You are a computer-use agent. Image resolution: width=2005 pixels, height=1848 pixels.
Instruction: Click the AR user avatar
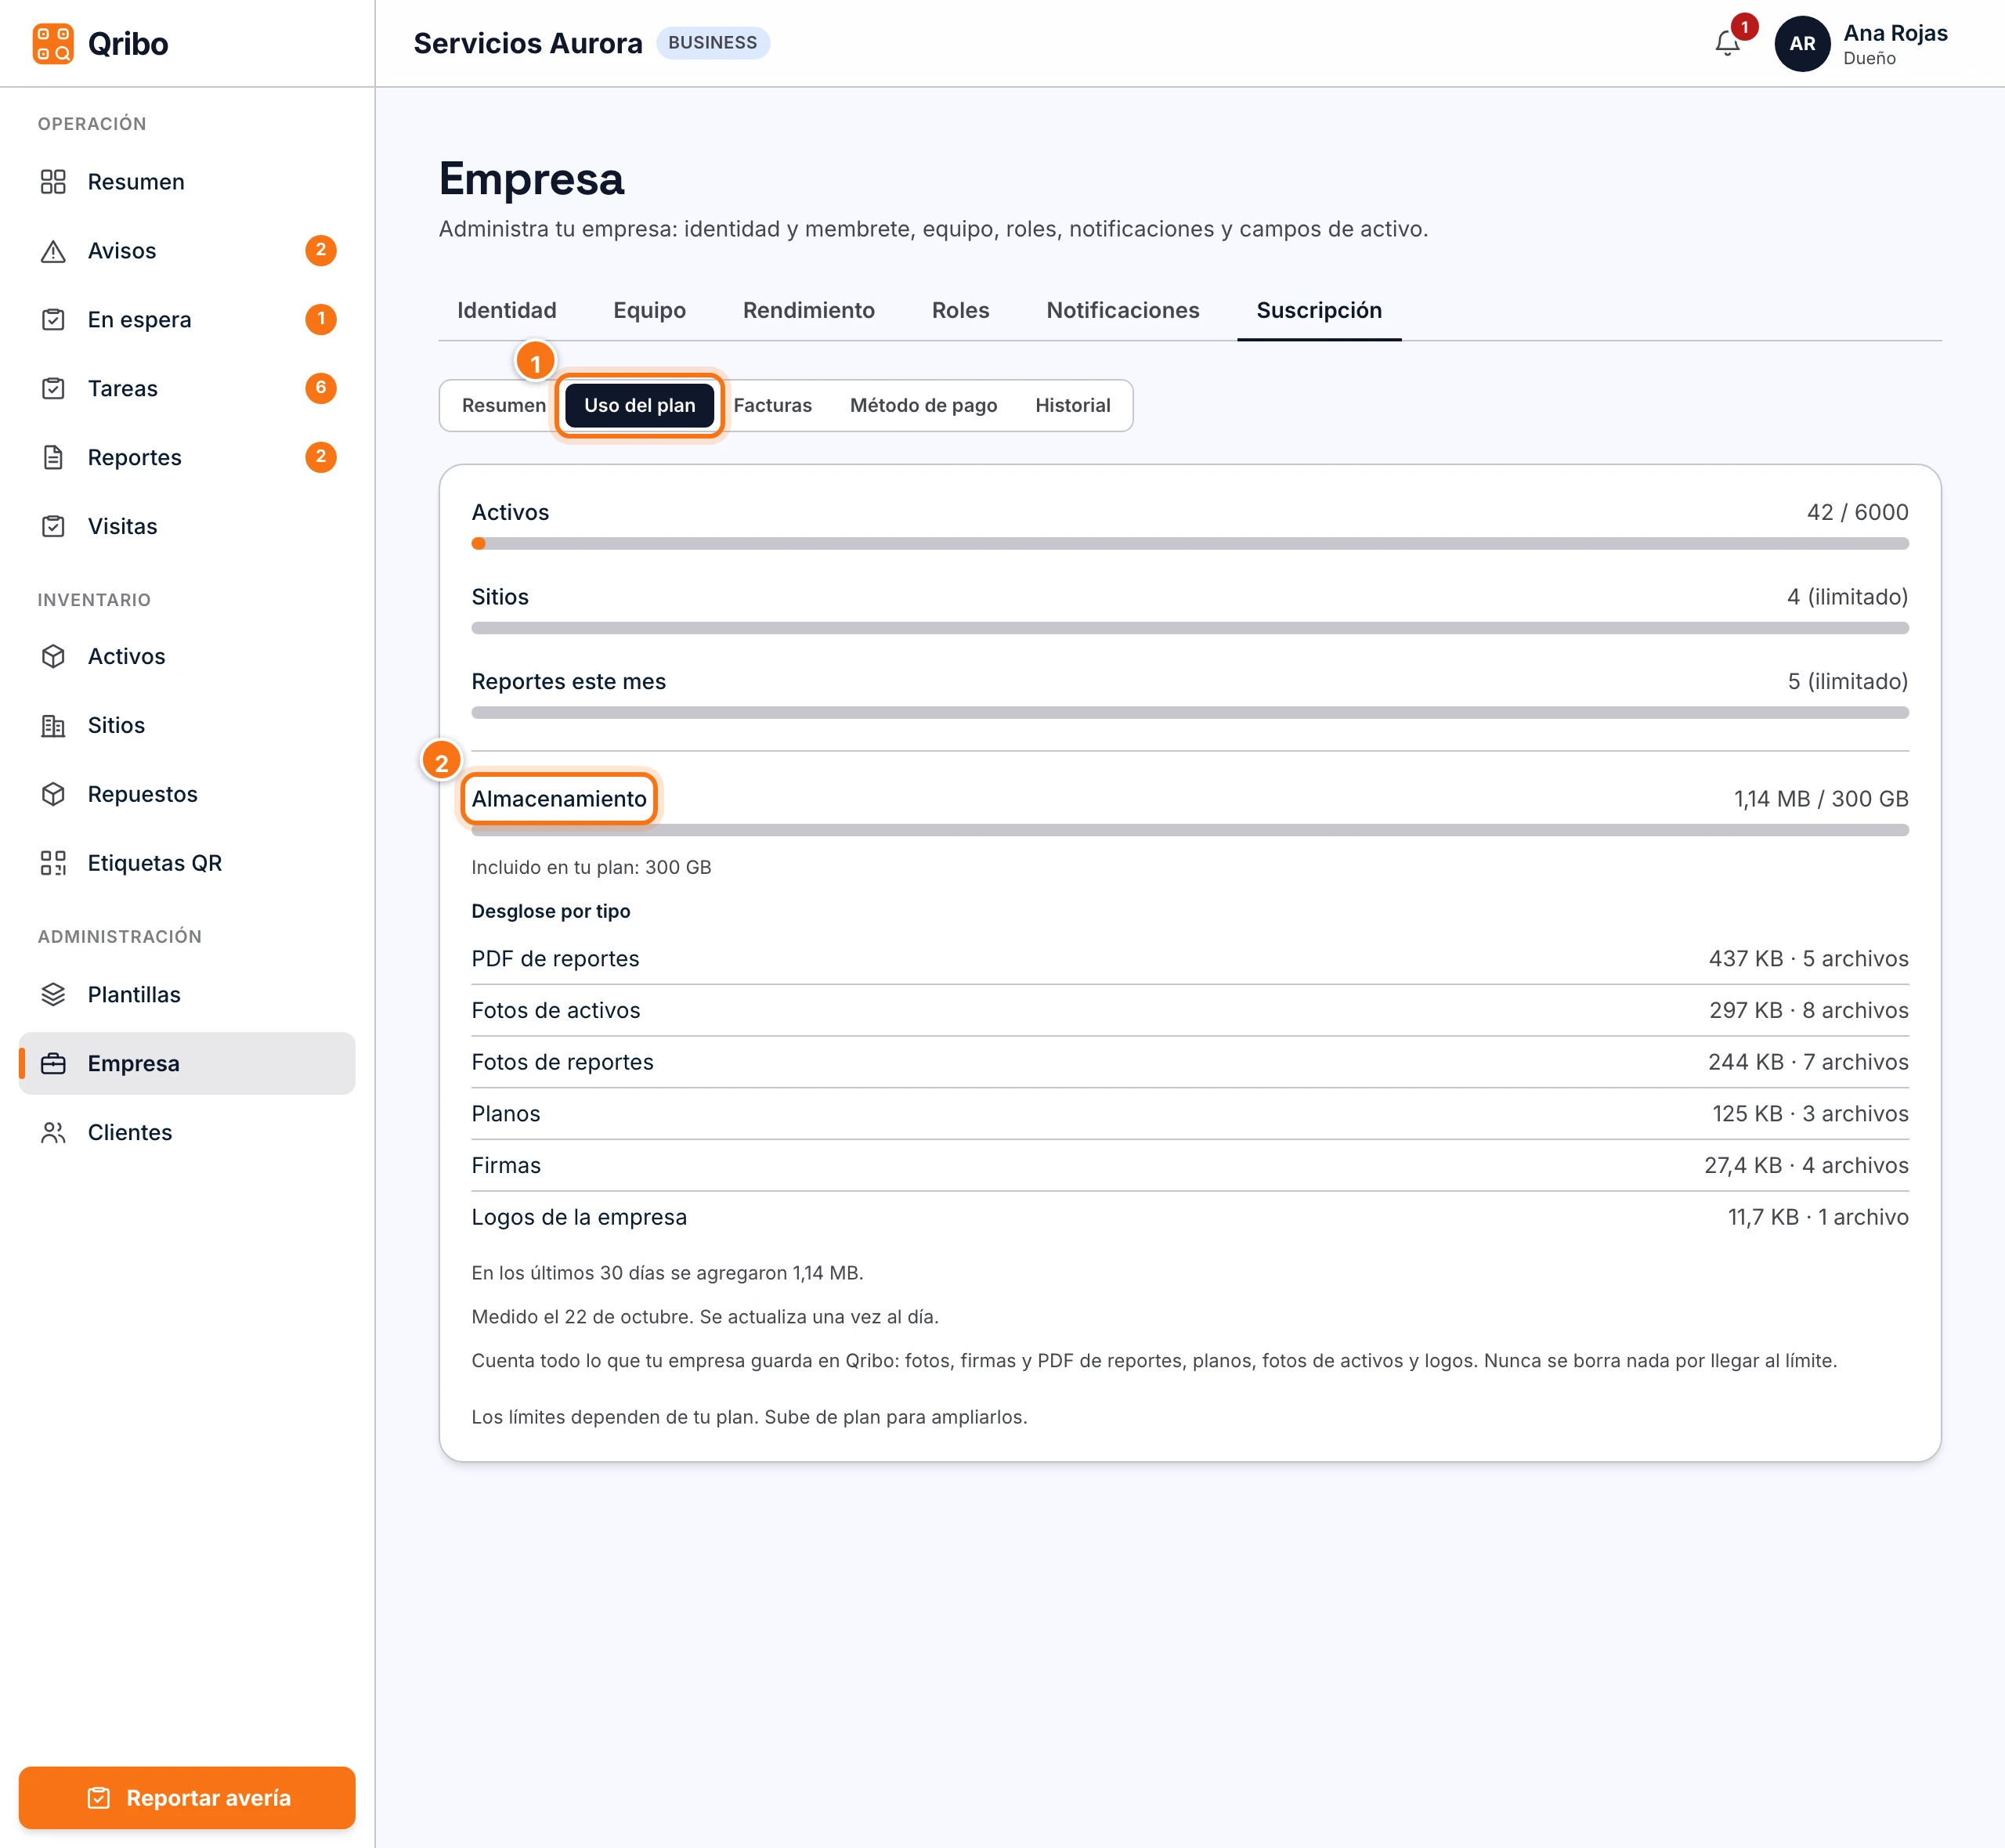tap(1802, 44)
